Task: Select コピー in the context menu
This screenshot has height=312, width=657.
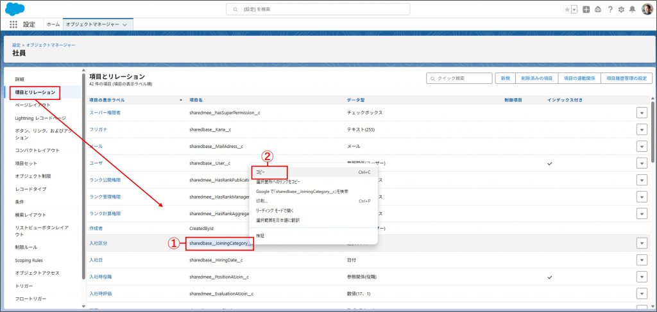Action: point(261,172)
